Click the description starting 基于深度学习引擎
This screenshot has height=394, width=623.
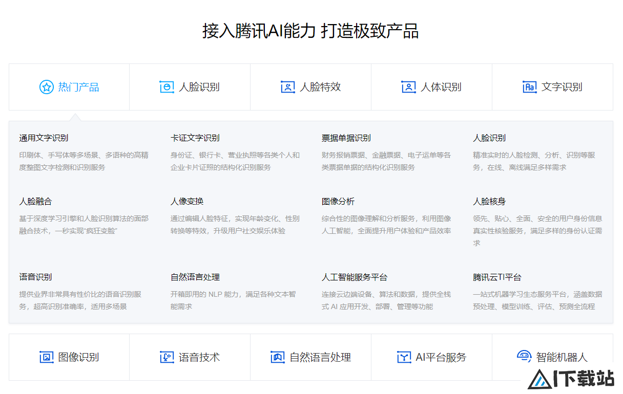pyautogui.click(x=84, y=225)
